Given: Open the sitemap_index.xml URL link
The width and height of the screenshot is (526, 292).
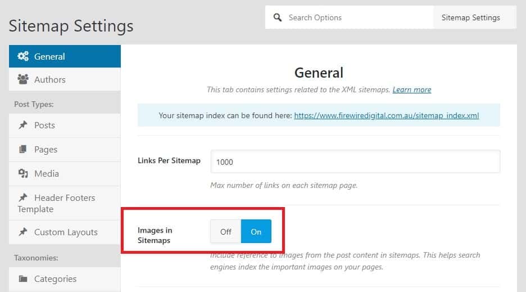Looking at the screenshot, I should point(387,115).
